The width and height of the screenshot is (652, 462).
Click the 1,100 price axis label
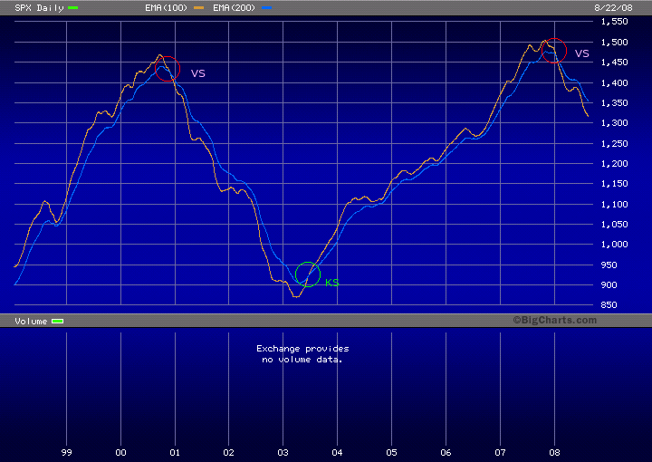pos(614,204)
